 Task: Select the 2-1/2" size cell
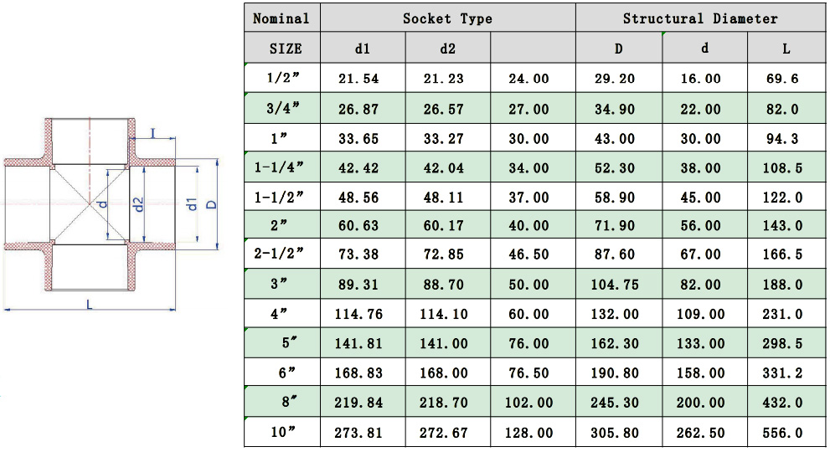click(283, 255)
